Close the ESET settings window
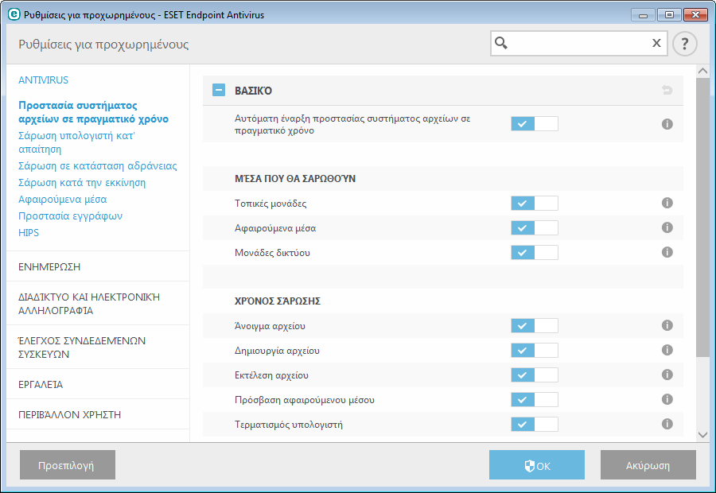The width and height of the screenshot is (716, 493). [695, 15]
